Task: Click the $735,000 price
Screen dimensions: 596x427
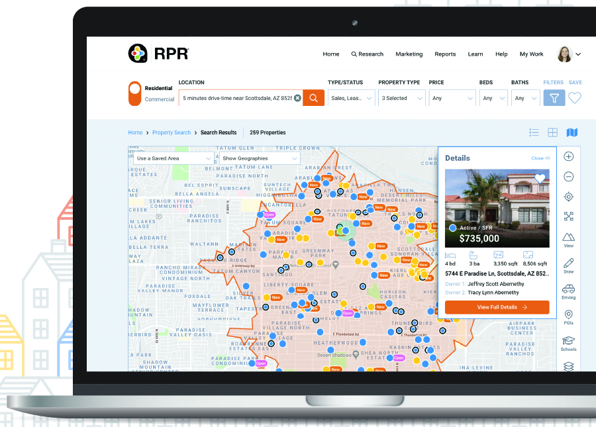Action: coord(479,238)
